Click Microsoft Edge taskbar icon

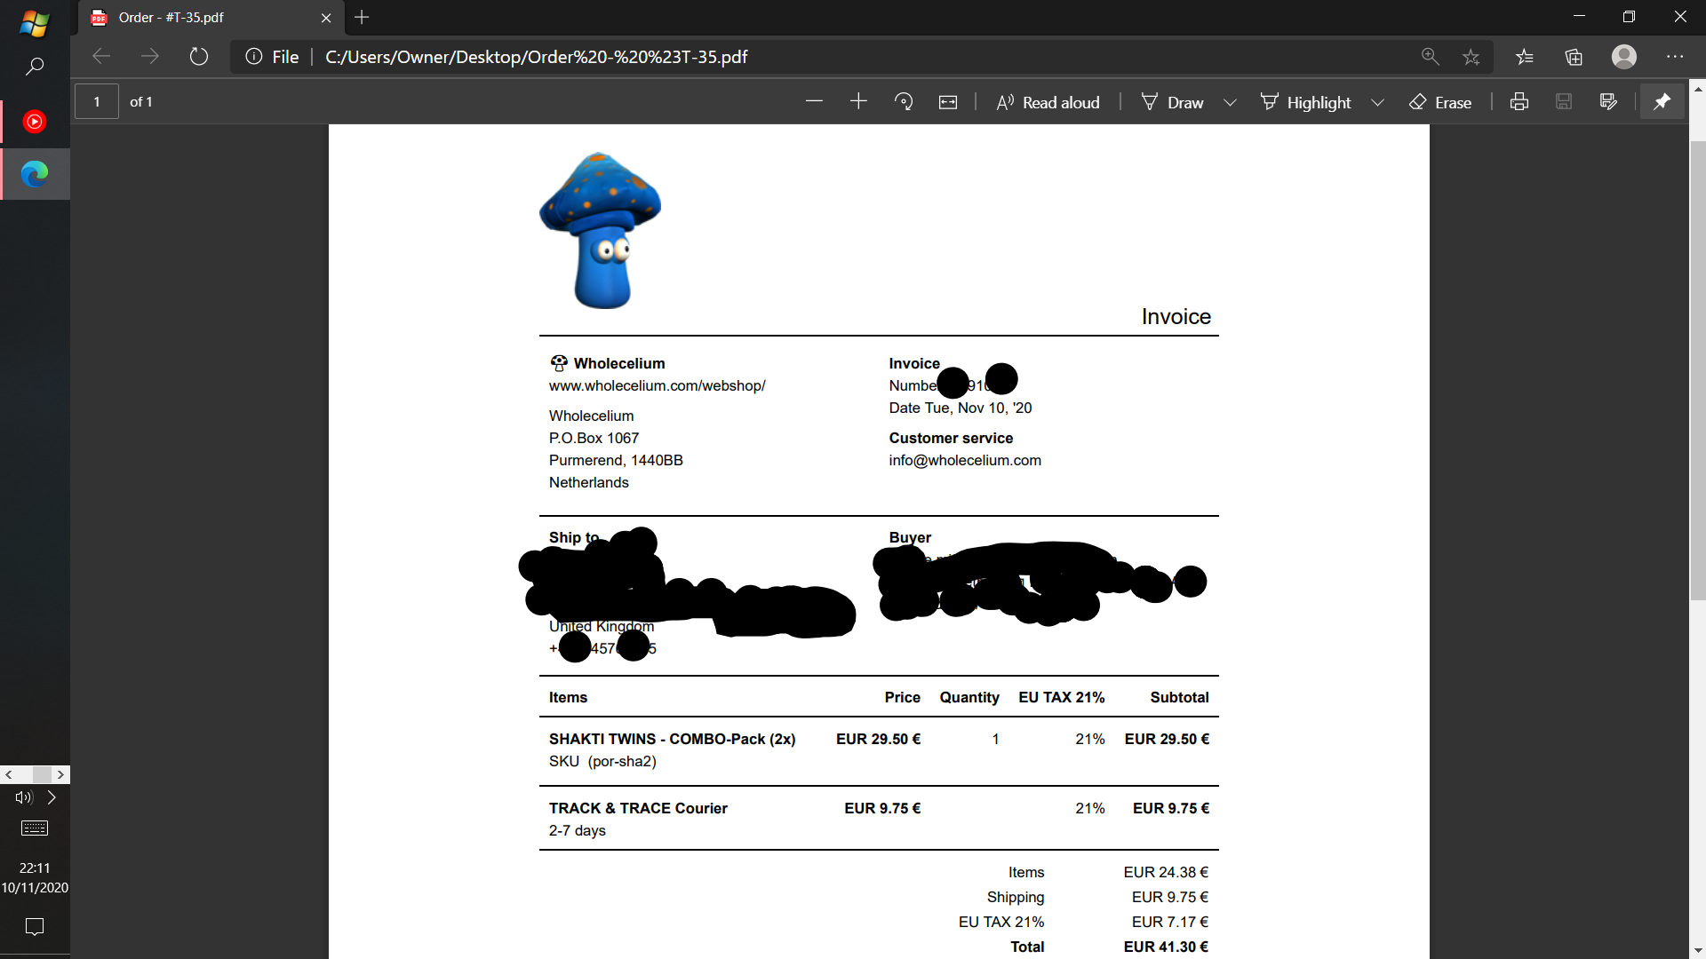(x=35, y=174)
